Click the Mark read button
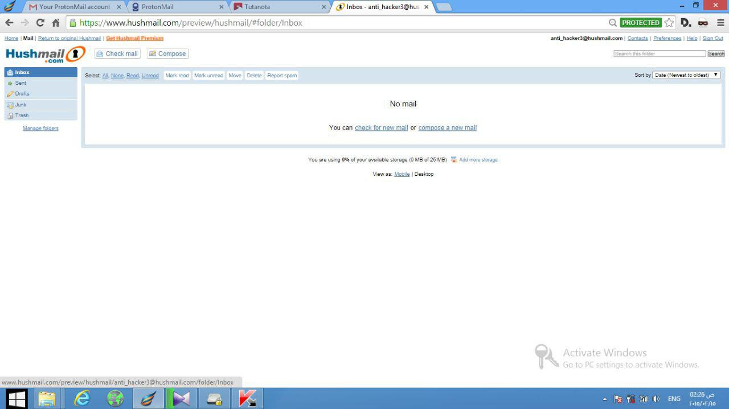Image resolution: width=729 pixels, height=409 pixels. click(x=177, y=76)
